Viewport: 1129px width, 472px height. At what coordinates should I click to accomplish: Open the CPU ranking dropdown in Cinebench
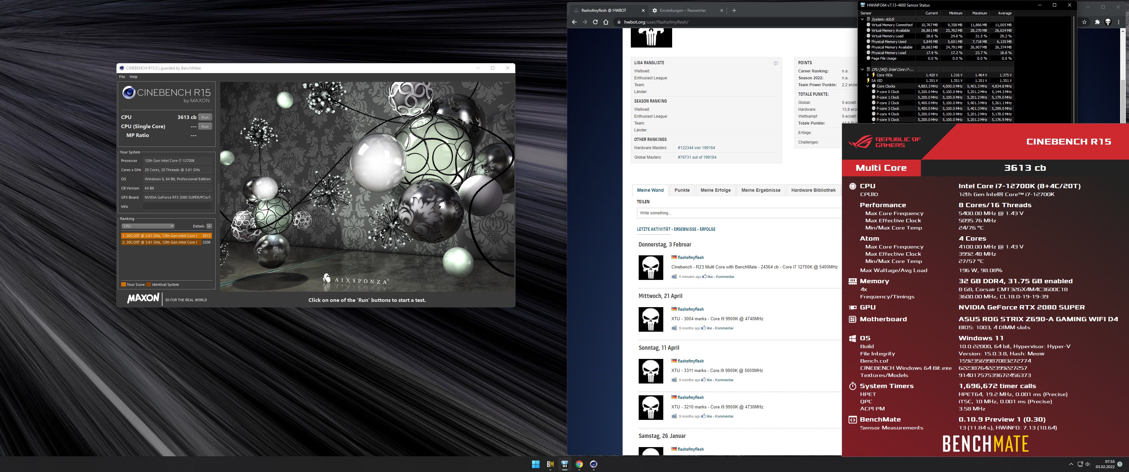point(148,226)
